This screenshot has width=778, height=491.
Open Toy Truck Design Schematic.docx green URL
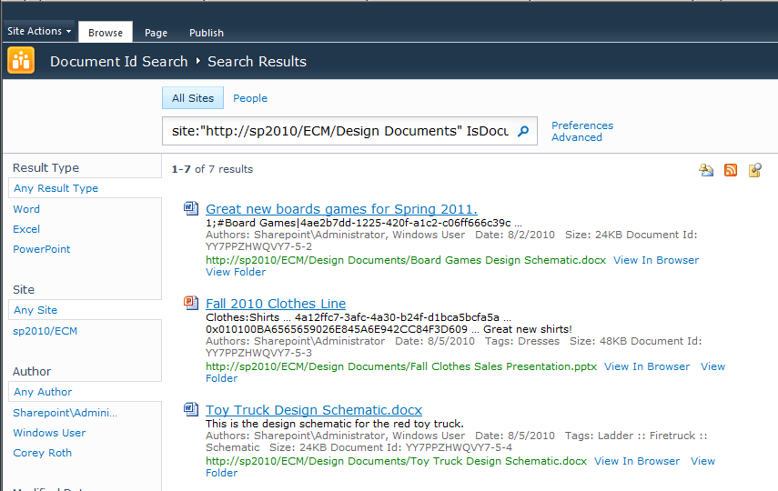point(397,461)
